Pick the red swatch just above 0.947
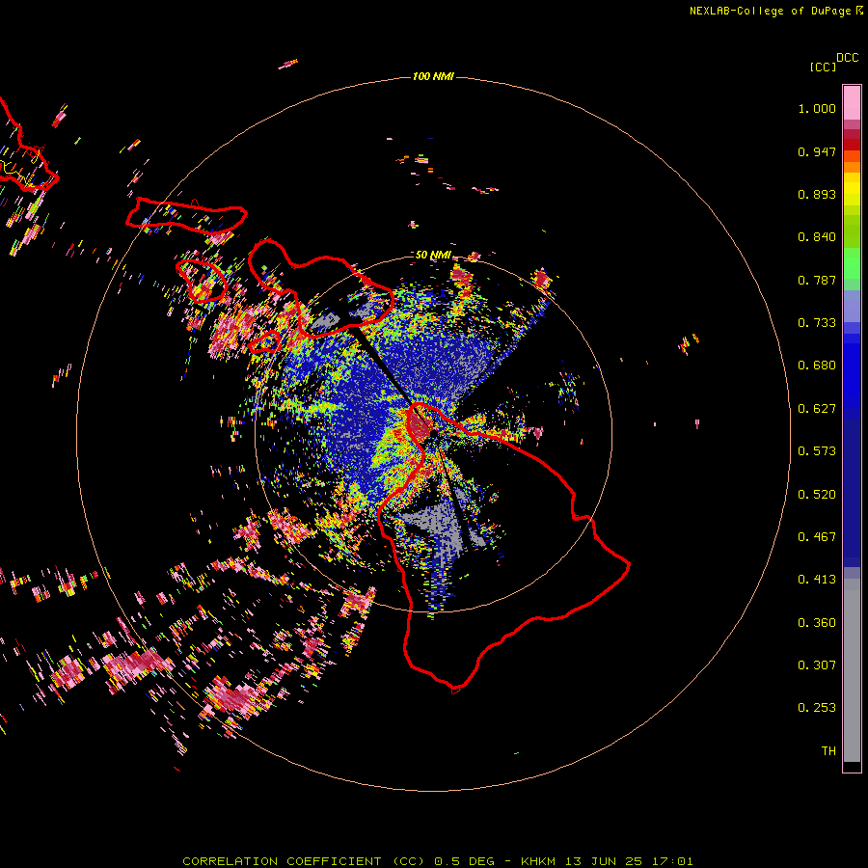868x868 pixels. (x=852, y=145)
